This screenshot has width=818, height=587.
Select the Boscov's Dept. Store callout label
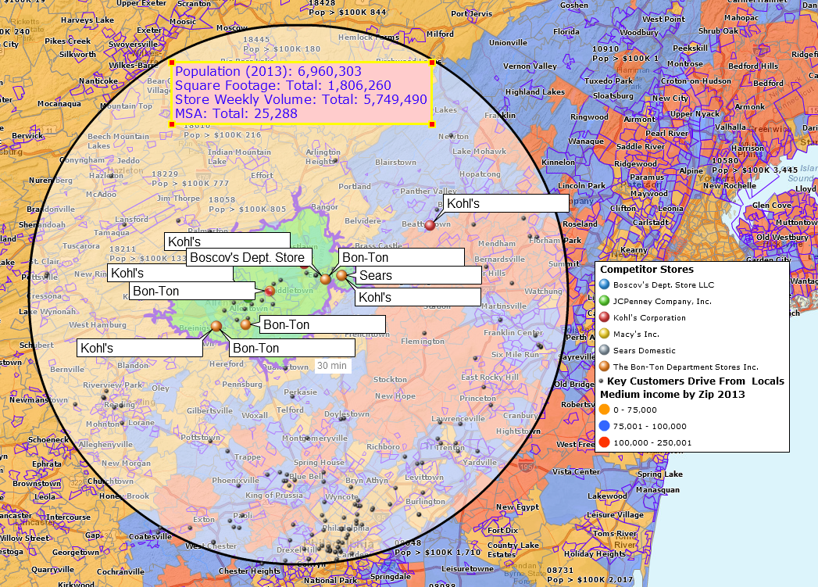pos(249,257)
